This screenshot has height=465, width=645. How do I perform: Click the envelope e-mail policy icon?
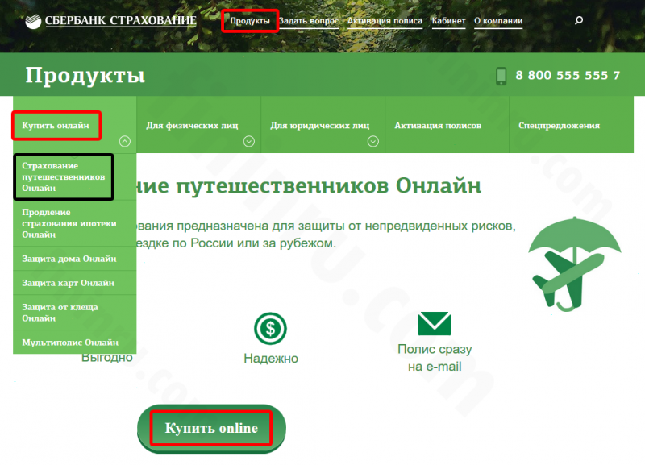[x=435, y=324]
